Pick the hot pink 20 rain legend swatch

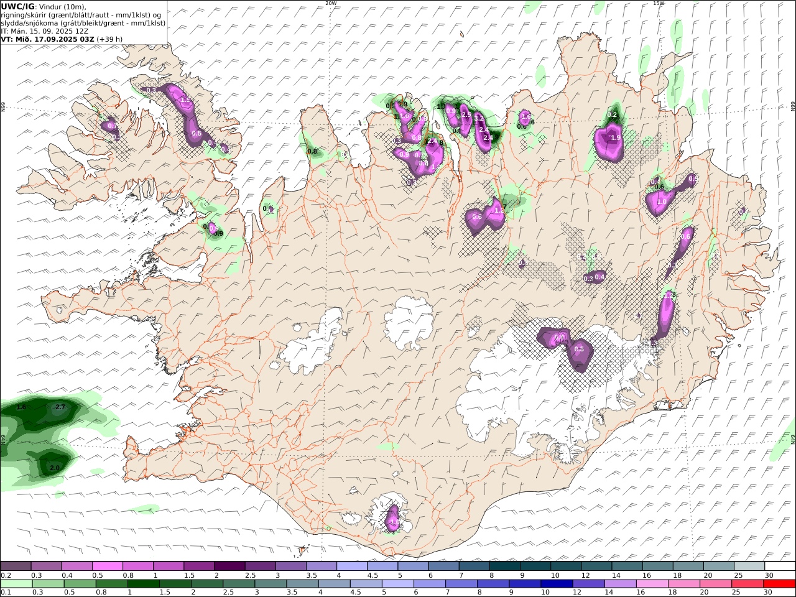tap(715, 584)
